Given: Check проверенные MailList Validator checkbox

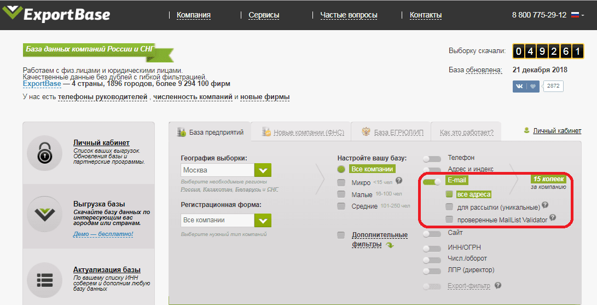Looking at the screenshot, I should [x=449, y=220].
